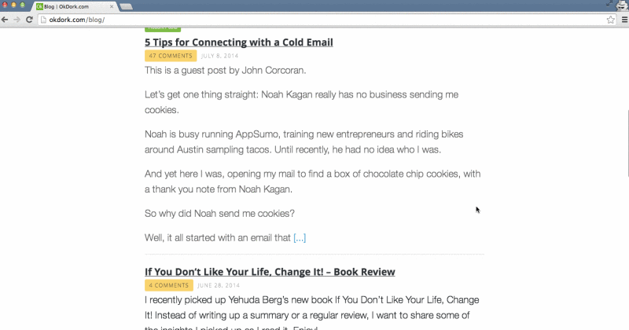Image resolution: width=629 pixels, height=330 pixels.
Task: Open a new tab with the blank tab button
Action: (126, 6)
